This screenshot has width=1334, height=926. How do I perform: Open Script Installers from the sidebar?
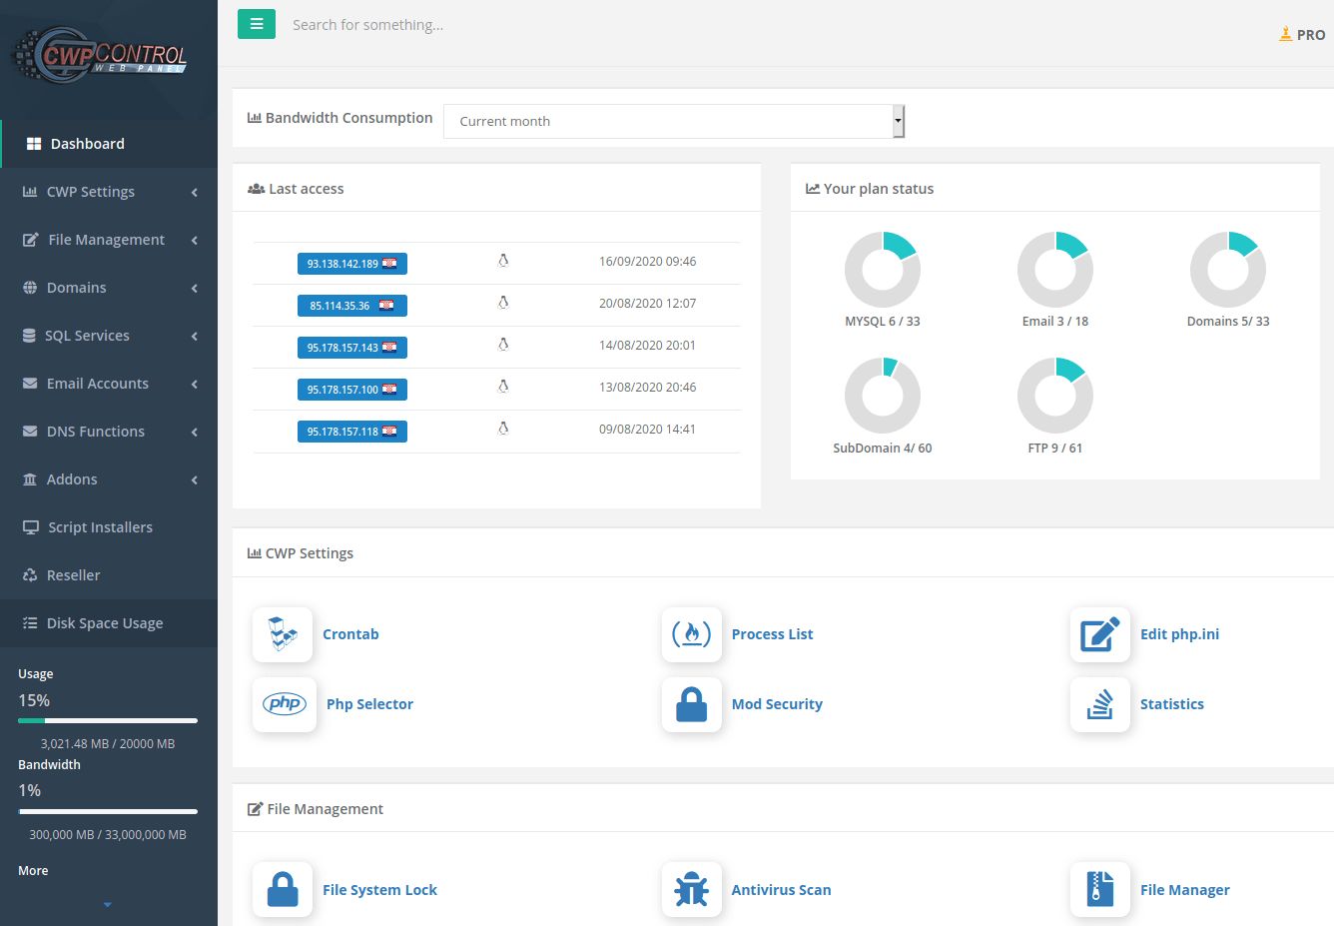100,527
